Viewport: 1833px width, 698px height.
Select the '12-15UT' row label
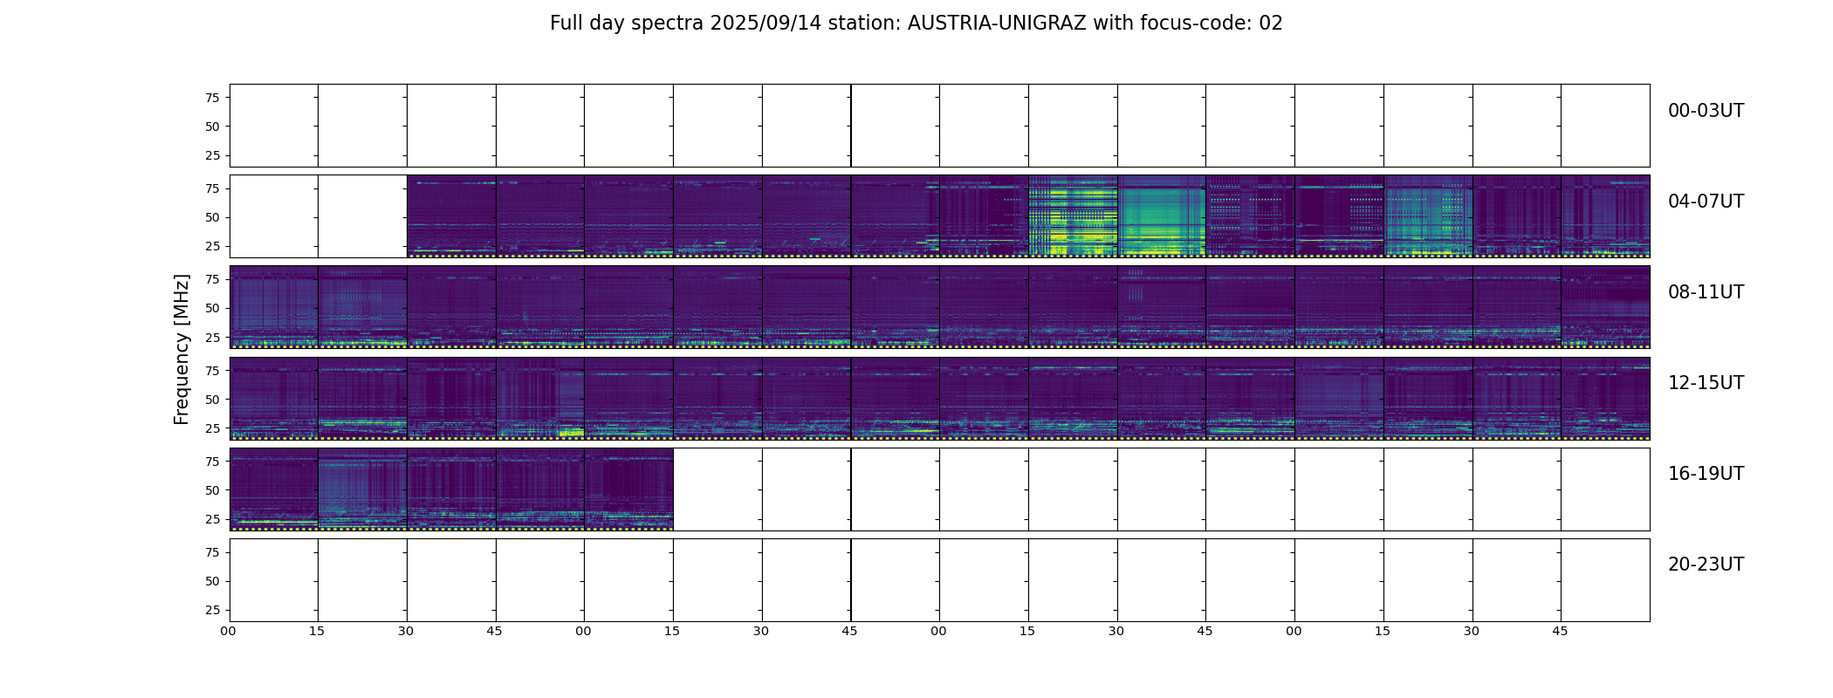1706,383
